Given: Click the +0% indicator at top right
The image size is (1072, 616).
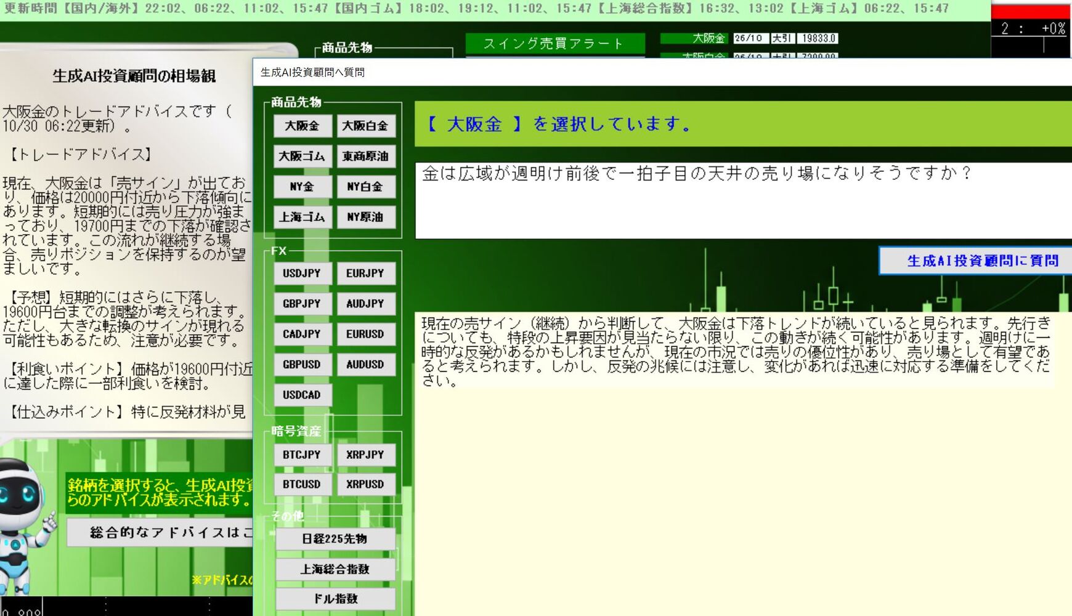Looking at the screenshot, I should pos(1053,28).
